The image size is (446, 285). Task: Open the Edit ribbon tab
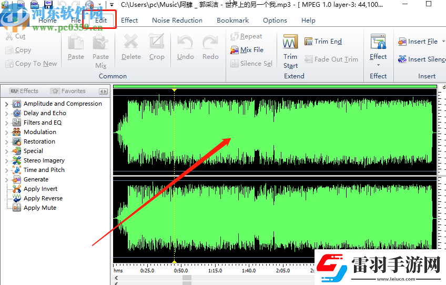click(x=101, y=21)
